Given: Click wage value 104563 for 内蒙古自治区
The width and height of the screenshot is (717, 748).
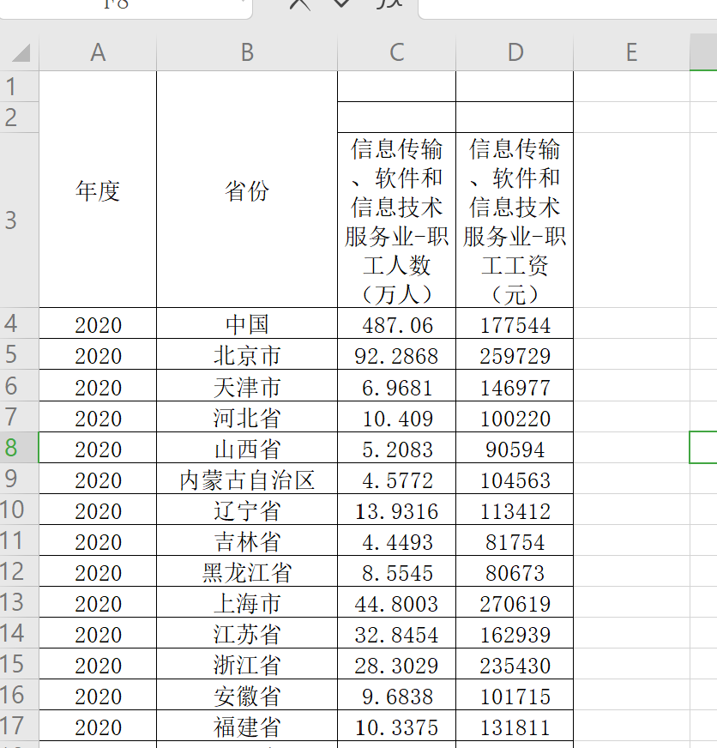Looking at the screenshot, I should point(515,479).
